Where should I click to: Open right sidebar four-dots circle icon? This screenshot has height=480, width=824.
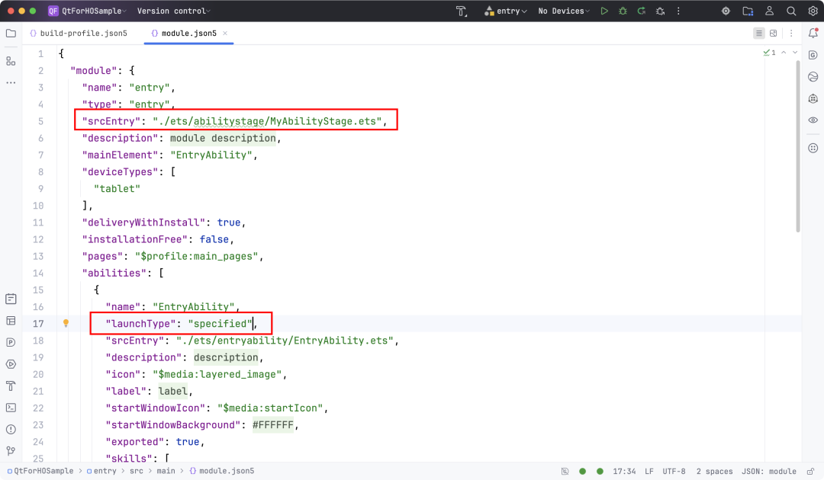click(813, 148)
